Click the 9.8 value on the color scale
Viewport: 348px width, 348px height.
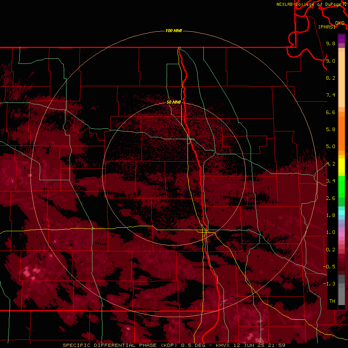point(331,43)
